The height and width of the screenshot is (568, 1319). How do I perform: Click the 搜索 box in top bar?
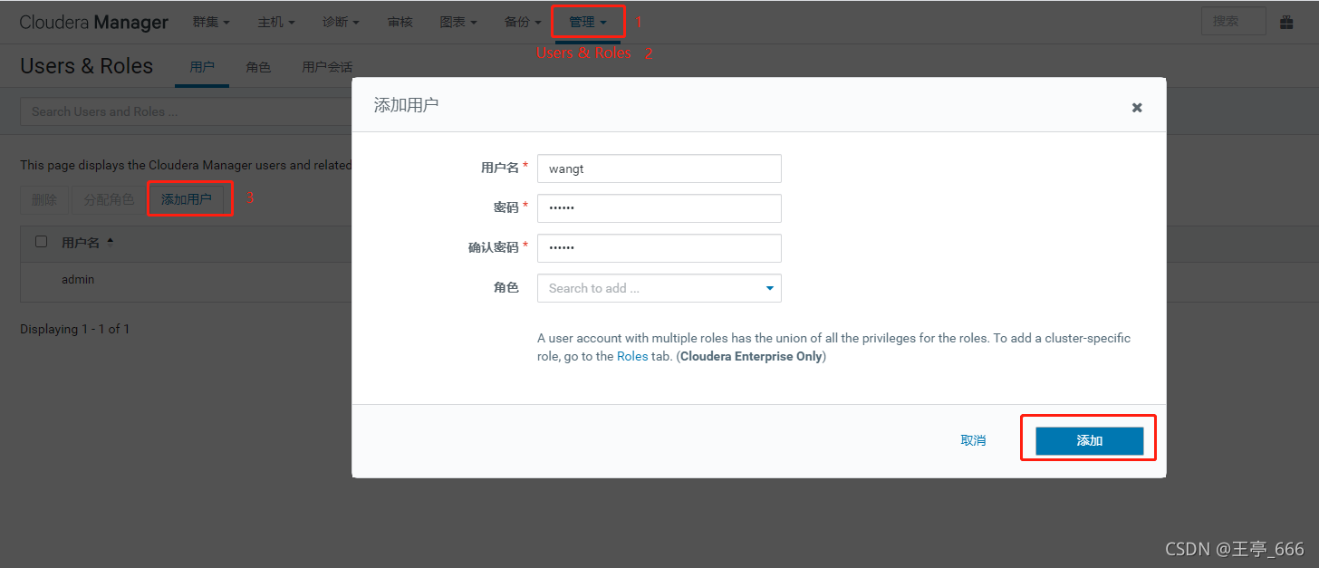pos(1233,22)
